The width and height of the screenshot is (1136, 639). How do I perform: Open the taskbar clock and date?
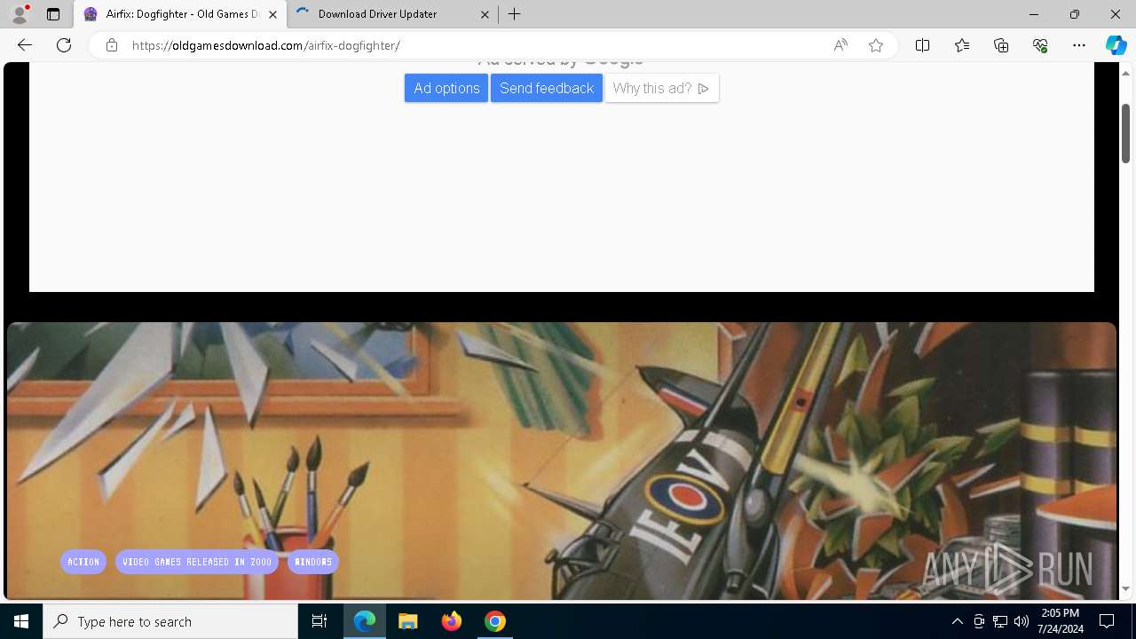1060,621
